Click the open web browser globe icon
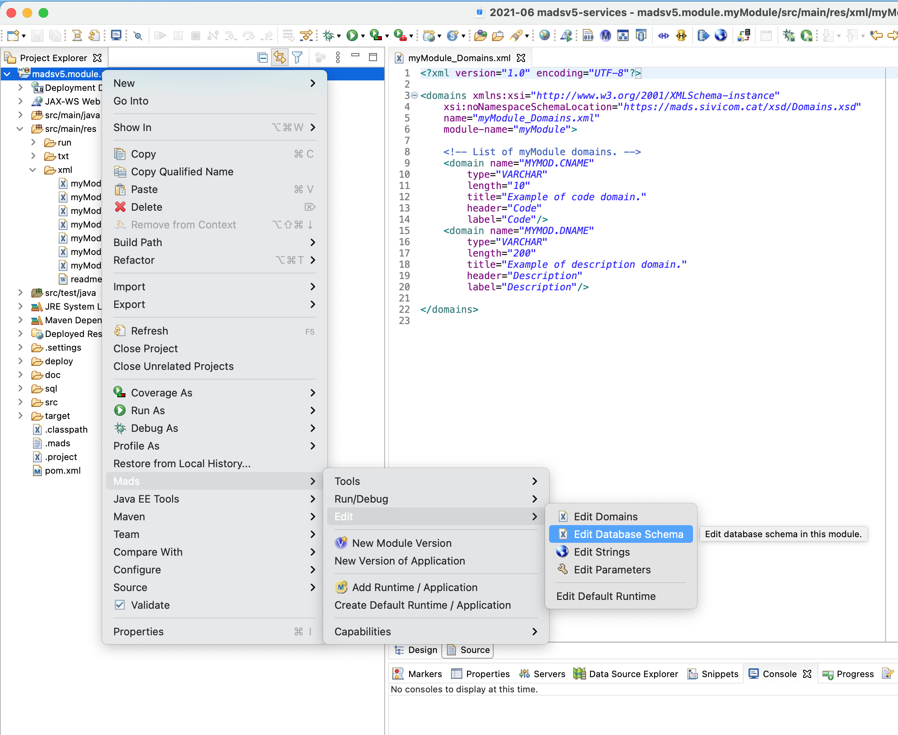 point(722,35)
